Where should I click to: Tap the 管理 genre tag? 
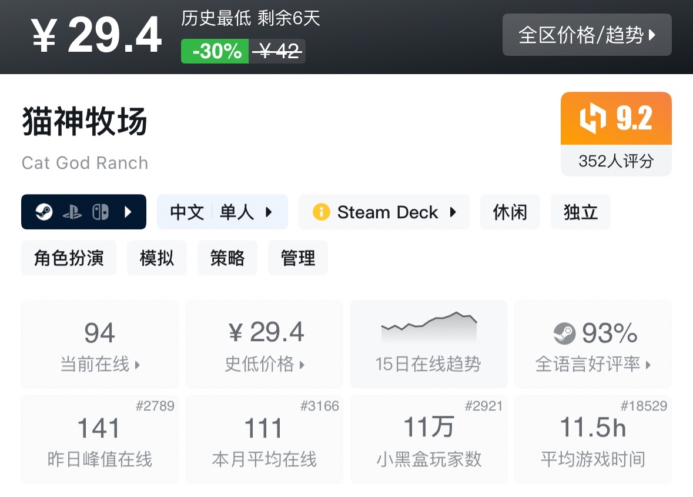[298, 258]
